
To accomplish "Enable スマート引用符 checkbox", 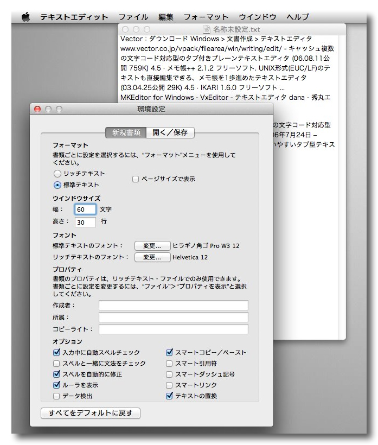I will (169, 363).
